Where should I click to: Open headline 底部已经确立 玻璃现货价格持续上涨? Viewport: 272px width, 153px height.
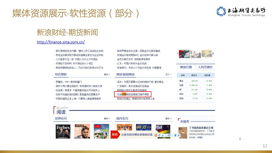click(136, 99)
